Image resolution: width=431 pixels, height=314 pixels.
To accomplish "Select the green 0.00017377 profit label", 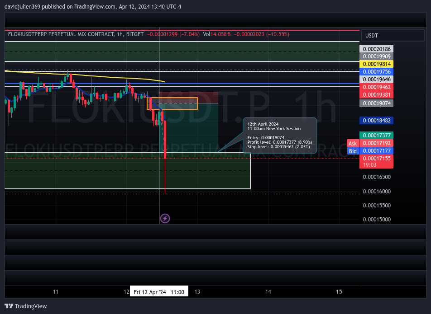I will pos(376,136).
